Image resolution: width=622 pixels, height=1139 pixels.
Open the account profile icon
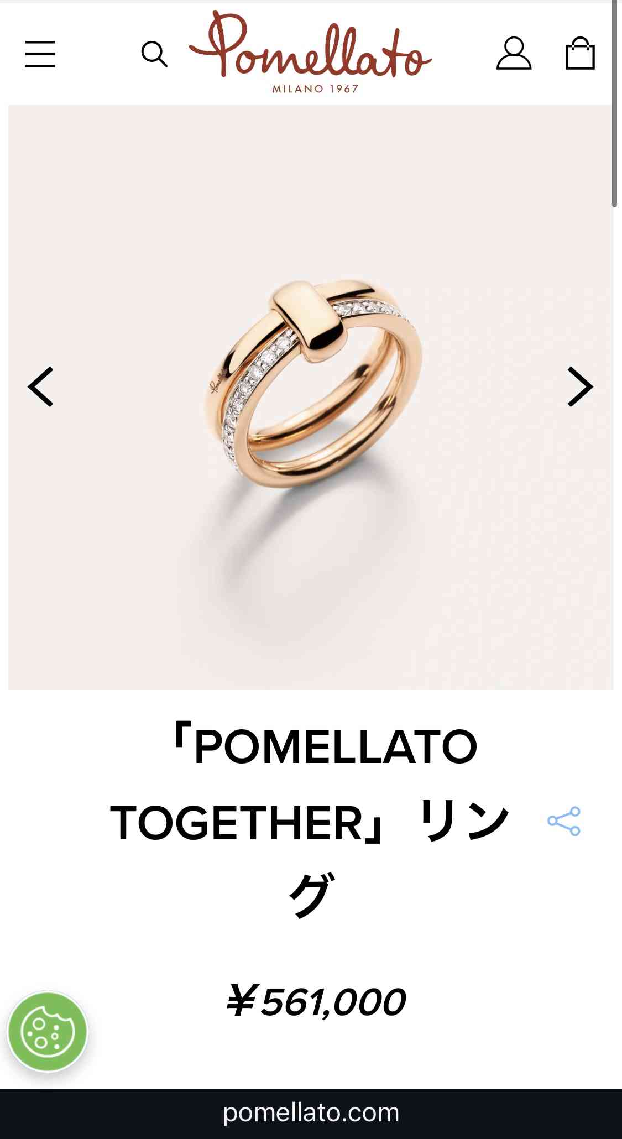(x=514, y=54)
